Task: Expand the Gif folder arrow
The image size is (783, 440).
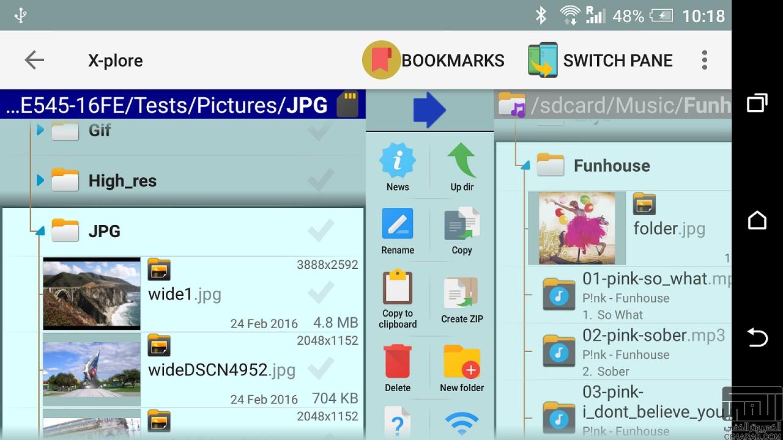Action: pos(40,130)
